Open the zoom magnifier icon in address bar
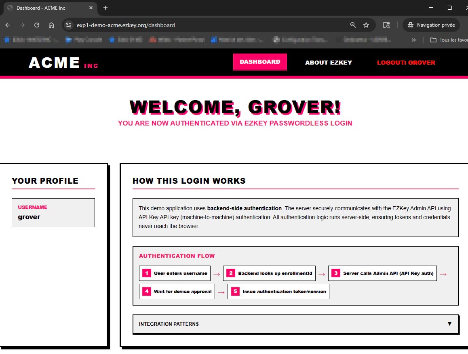468x354 pixels. [x=353, y=25]
